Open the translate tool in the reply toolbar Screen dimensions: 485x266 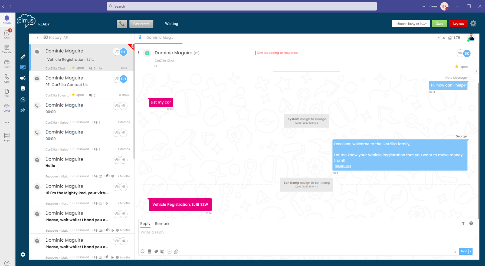pyautogui.click(x=163, y=251)
